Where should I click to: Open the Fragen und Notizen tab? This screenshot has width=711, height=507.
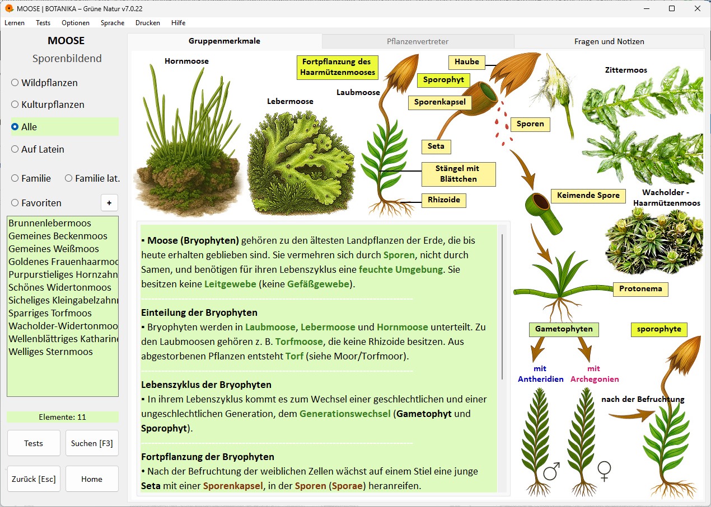pos(609,41)
